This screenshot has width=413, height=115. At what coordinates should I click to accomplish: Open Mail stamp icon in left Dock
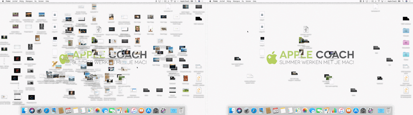tap(54, 111)
